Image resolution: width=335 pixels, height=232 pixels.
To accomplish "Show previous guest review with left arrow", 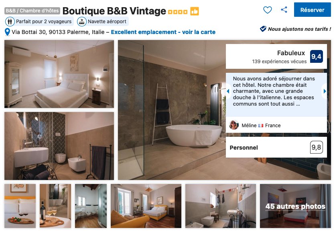I will tap(228, 91).
